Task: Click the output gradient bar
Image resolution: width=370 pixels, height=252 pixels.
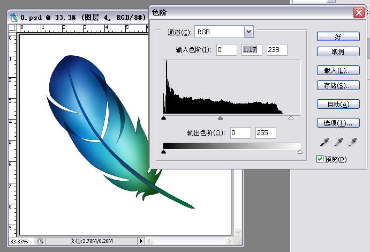Action: click(x=232, y=146)
